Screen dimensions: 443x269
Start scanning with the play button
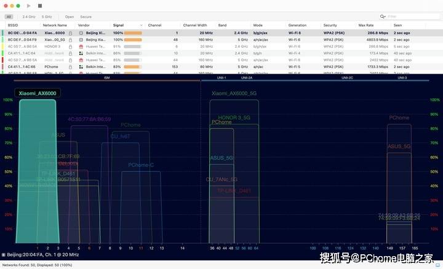(x=28, y=6)
